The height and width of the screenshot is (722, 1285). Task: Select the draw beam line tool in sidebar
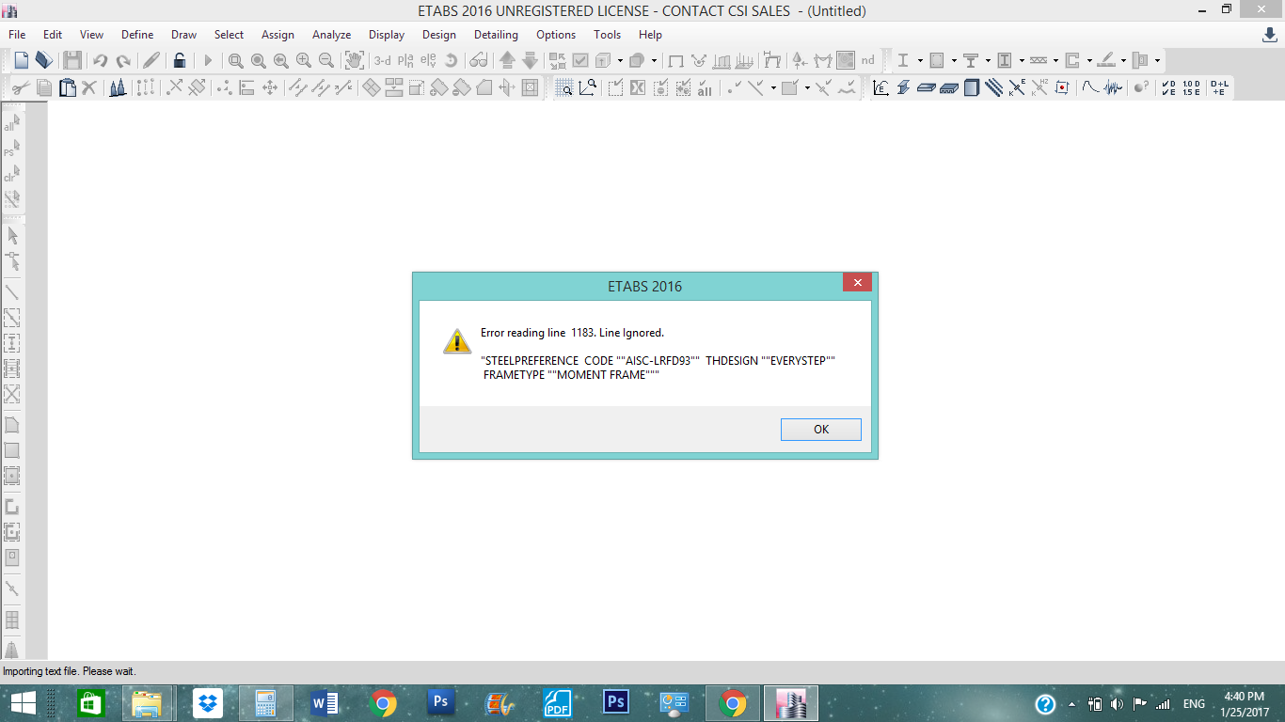coord(12,292)
